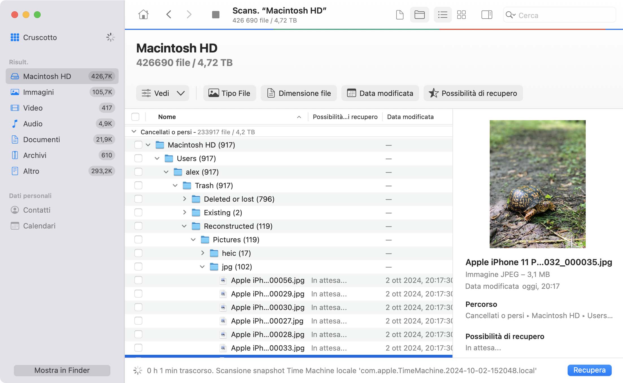Select the Apple iPh...00027.jpg row
Image resolution: width=623 pixels, height=383 pixels.
pyautogui.click(x=289, y=321)
